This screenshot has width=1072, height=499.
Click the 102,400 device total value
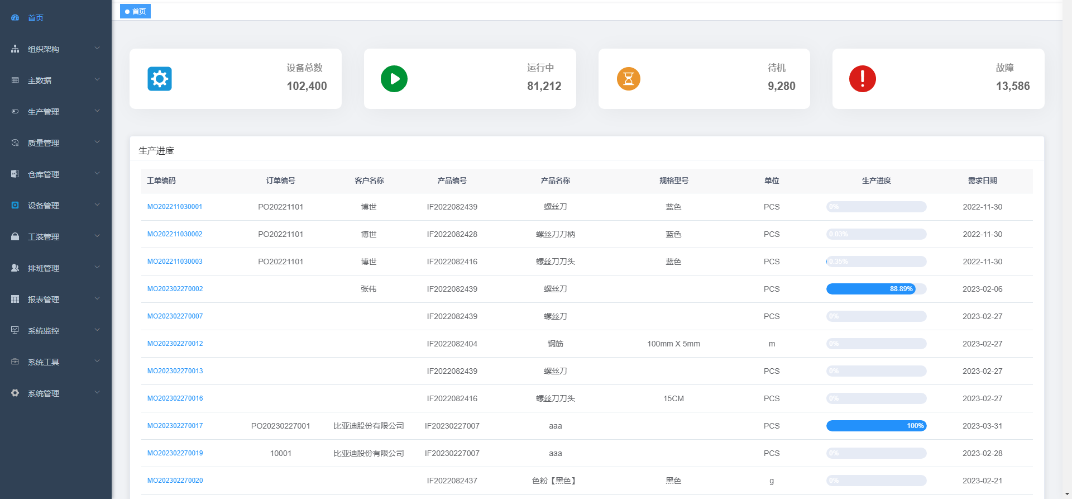(x=307, y=86)
